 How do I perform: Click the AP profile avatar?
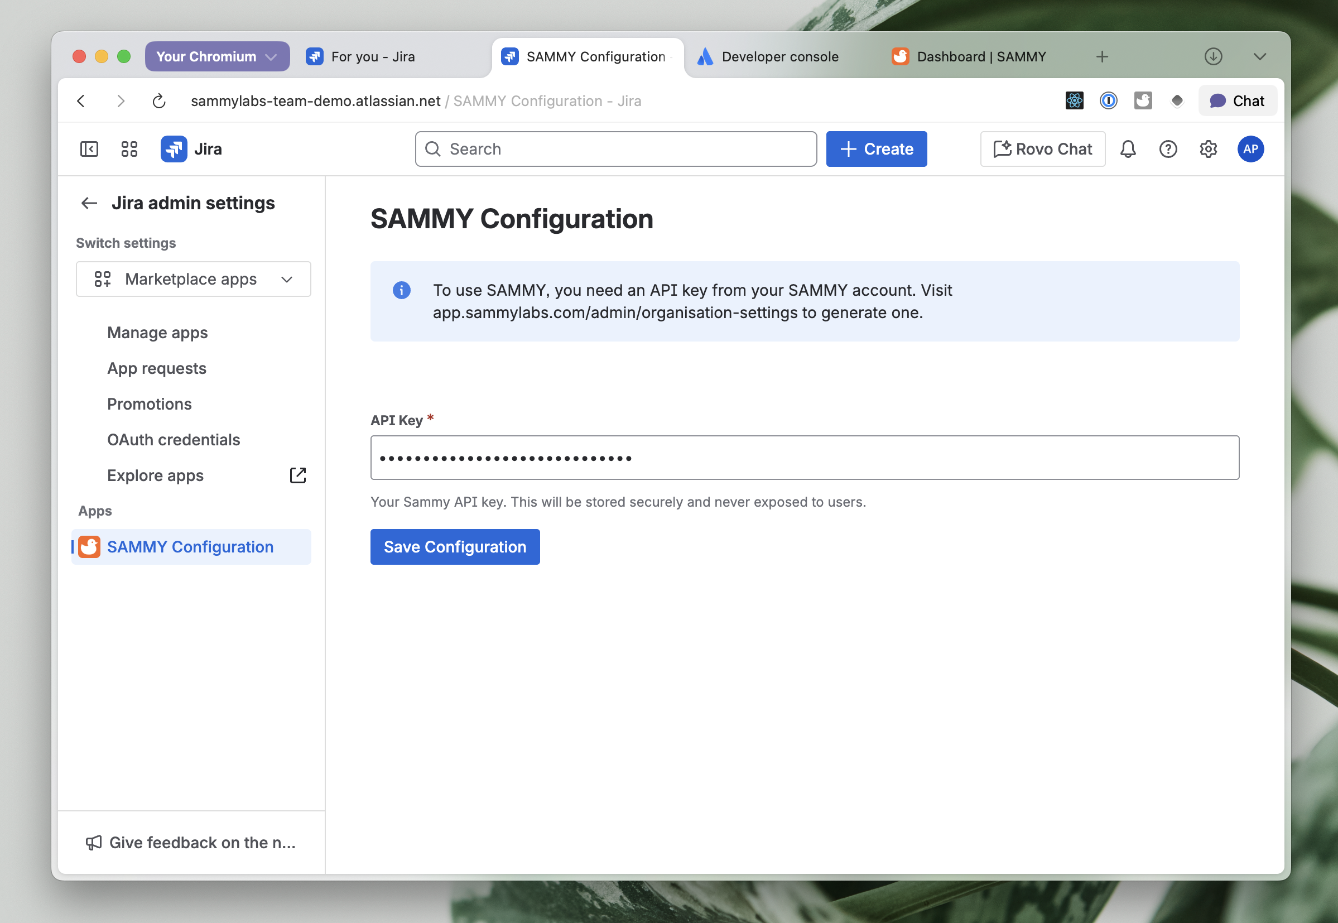click(1250, 149)
